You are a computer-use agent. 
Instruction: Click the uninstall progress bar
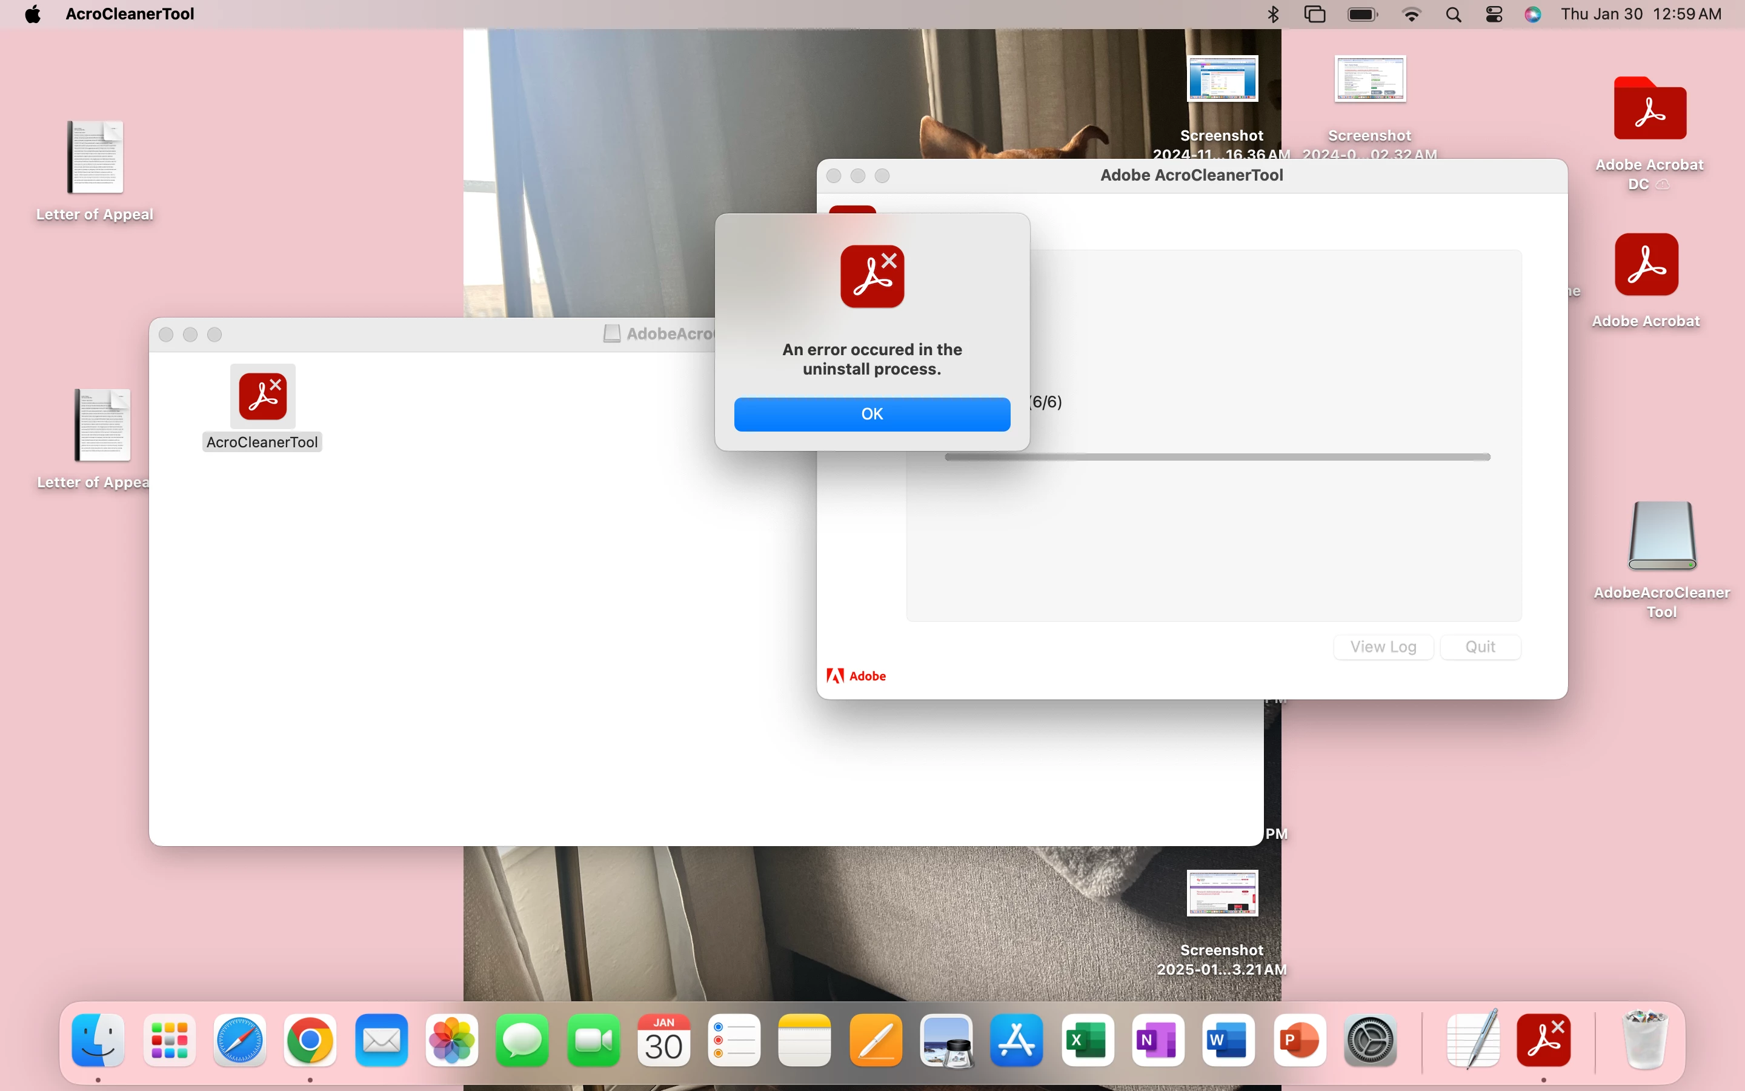coord(1217,457)
